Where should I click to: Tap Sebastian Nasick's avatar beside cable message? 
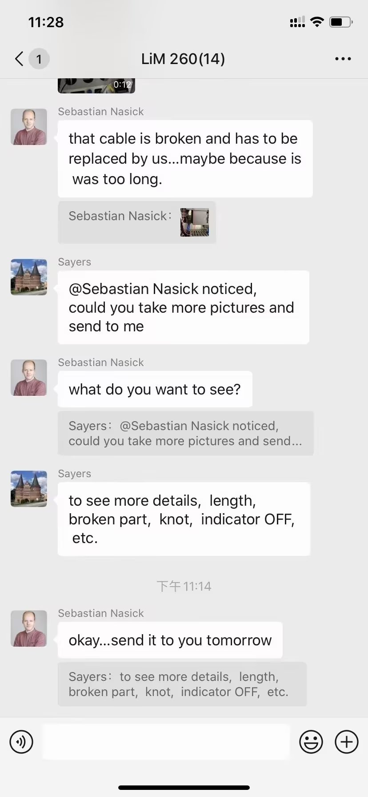point(29,127)
